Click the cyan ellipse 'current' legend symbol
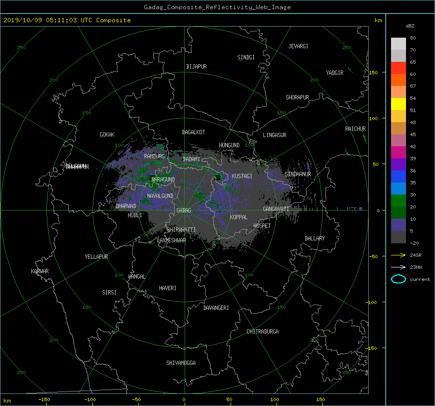This screenshot has height=406, width=435. click(398, 279)
